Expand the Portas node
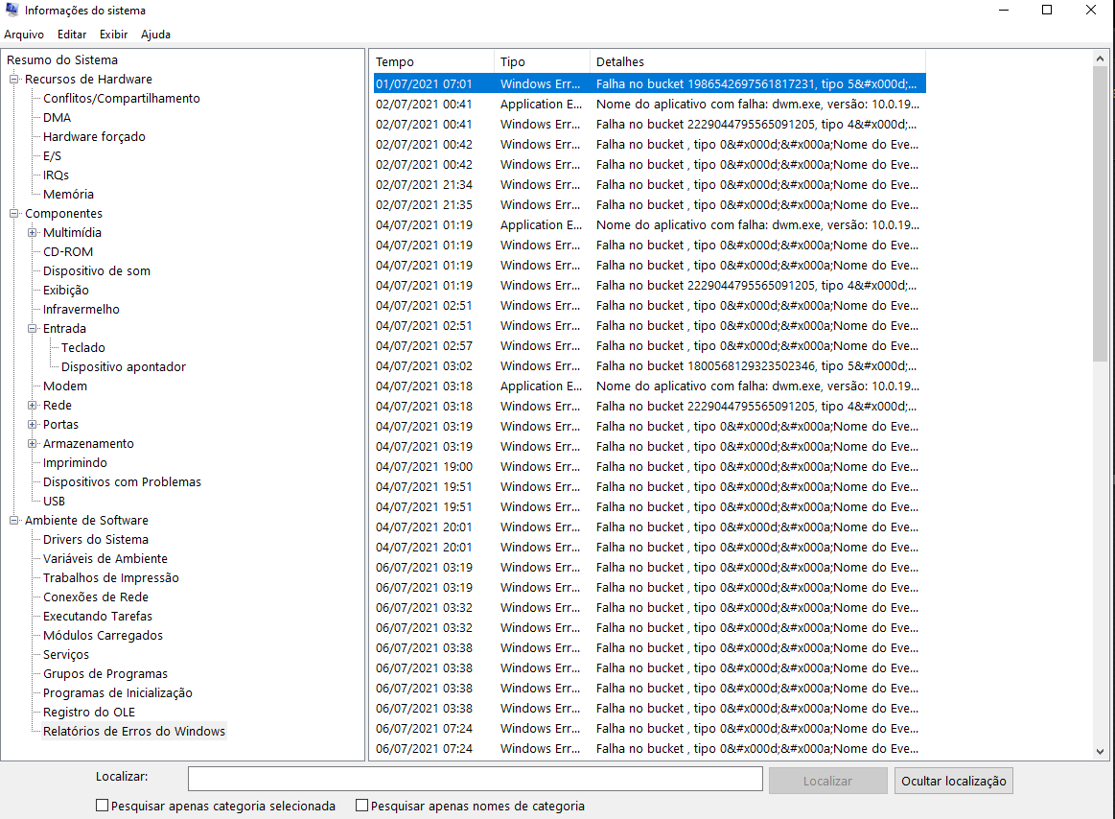Screen dimensions: 1115x819 tap(32, 424)
